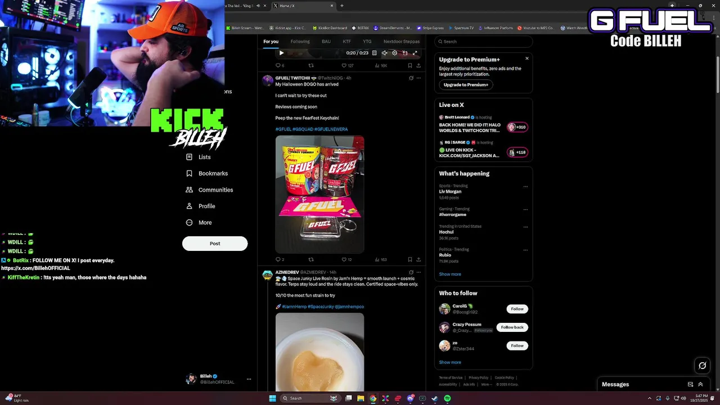Compose a new message in Messages
Screen dimensions: 720x405
point(690,385)
